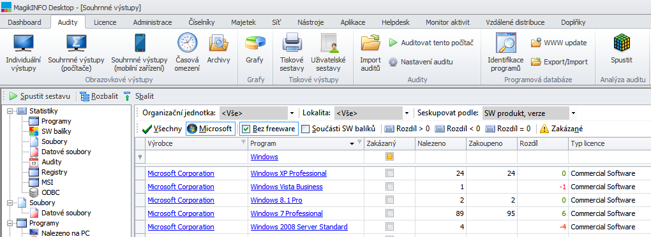Open Časová omezení clock icon
The image size is (651, 237).
click(x=187, y=43)
